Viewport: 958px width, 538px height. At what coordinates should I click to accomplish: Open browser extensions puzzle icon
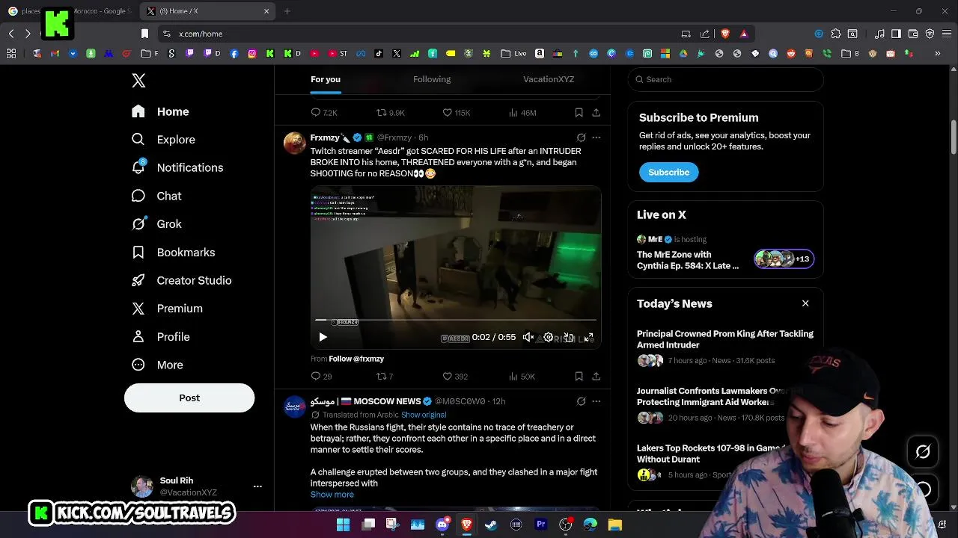(x=836, y=34)
